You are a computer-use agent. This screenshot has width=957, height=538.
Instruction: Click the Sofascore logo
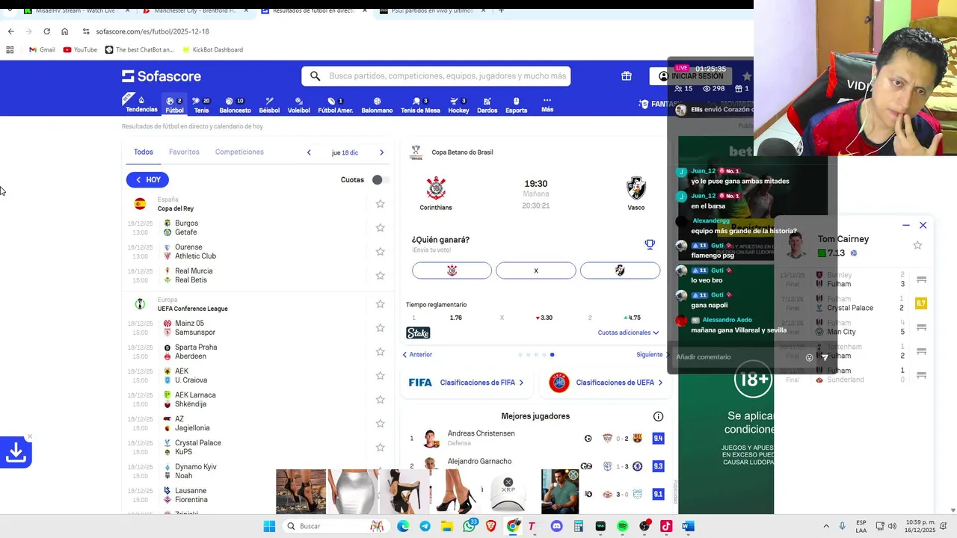point(161,76)
